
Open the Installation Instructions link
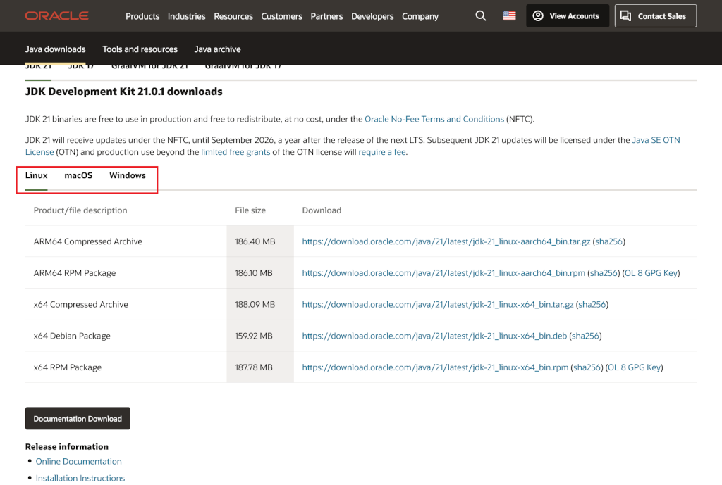point(80,478)
